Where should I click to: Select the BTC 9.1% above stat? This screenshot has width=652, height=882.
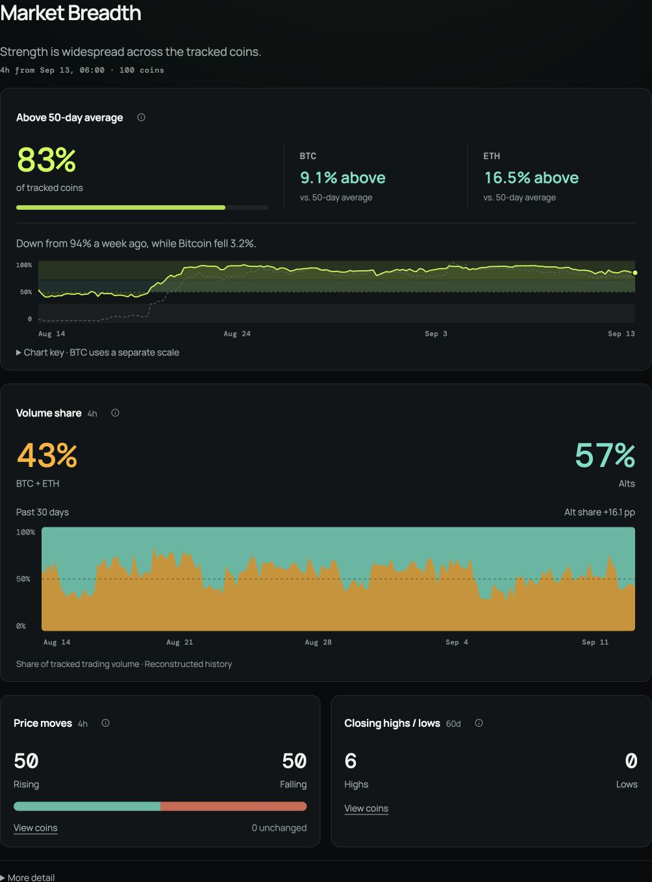(343, 178)
